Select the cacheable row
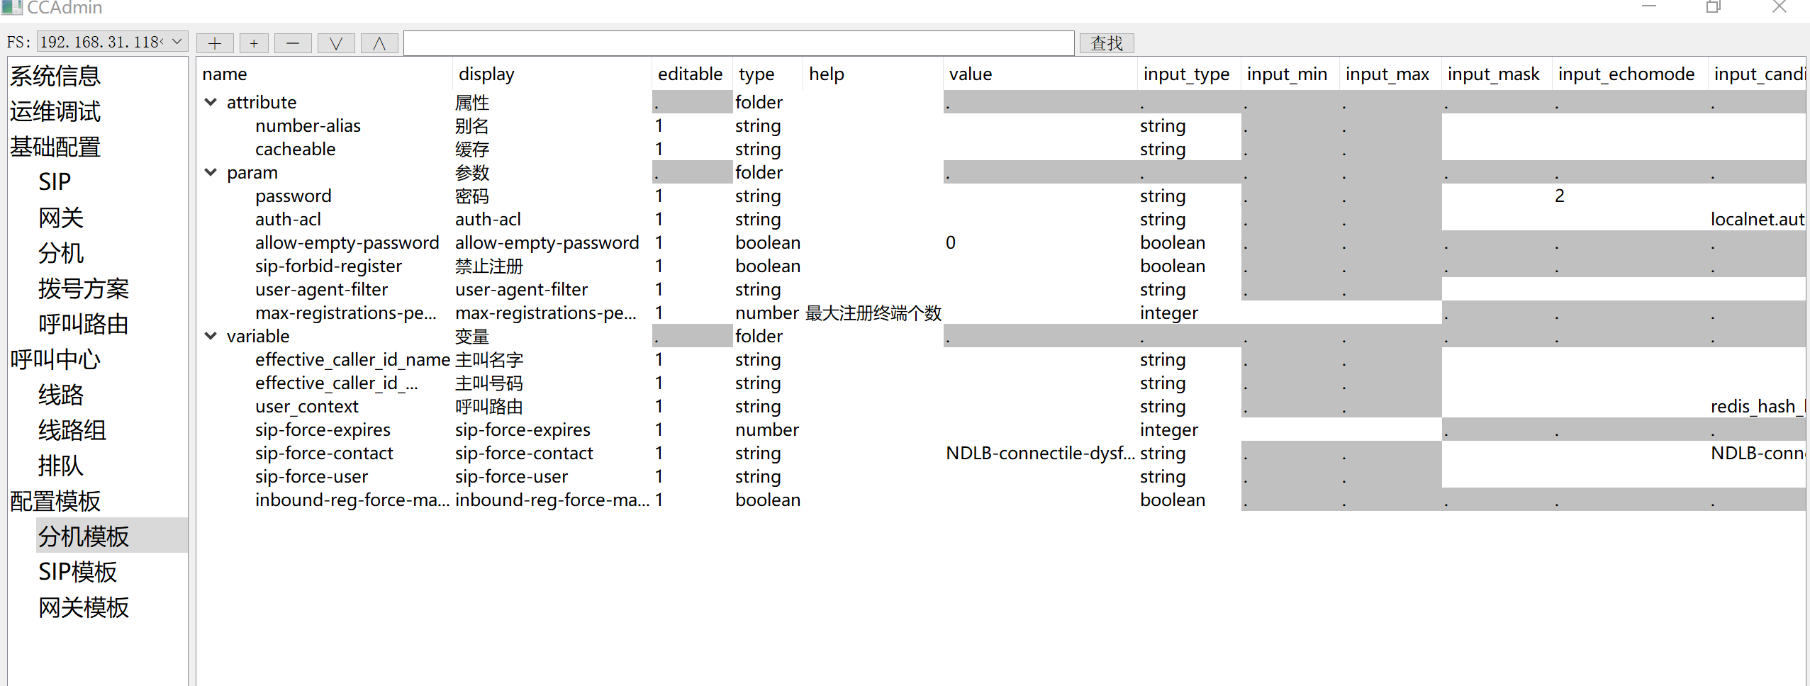This screenshot has width=1810, height=686. coord(295,150)
